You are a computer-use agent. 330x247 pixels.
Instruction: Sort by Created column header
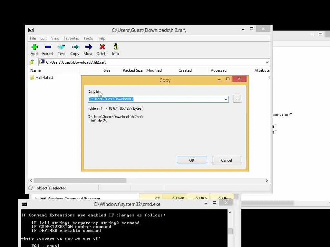(x=185, y=70)
